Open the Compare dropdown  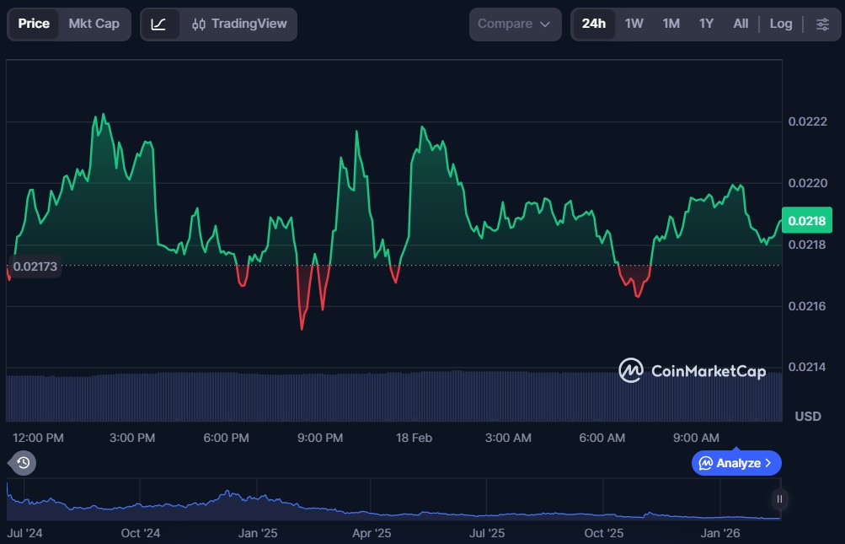click(515, 24)
